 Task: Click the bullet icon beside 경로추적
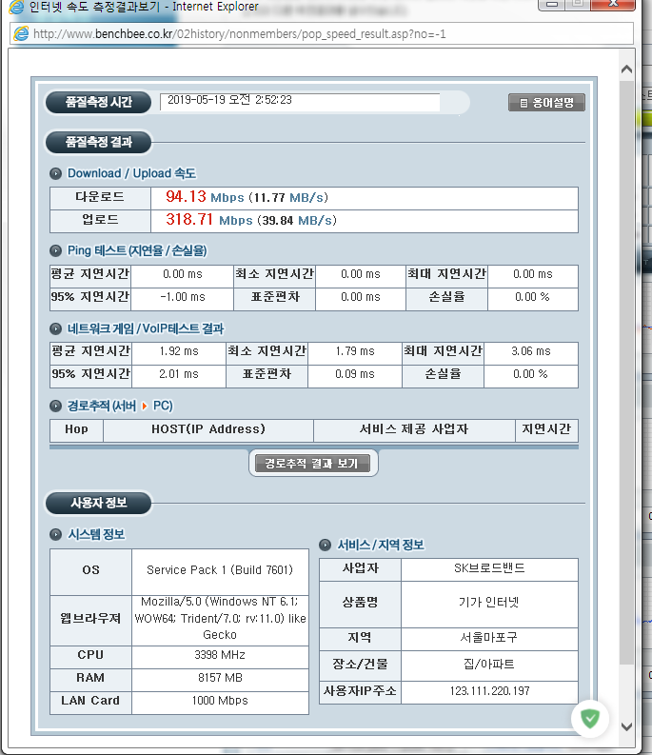pos(56,406)
